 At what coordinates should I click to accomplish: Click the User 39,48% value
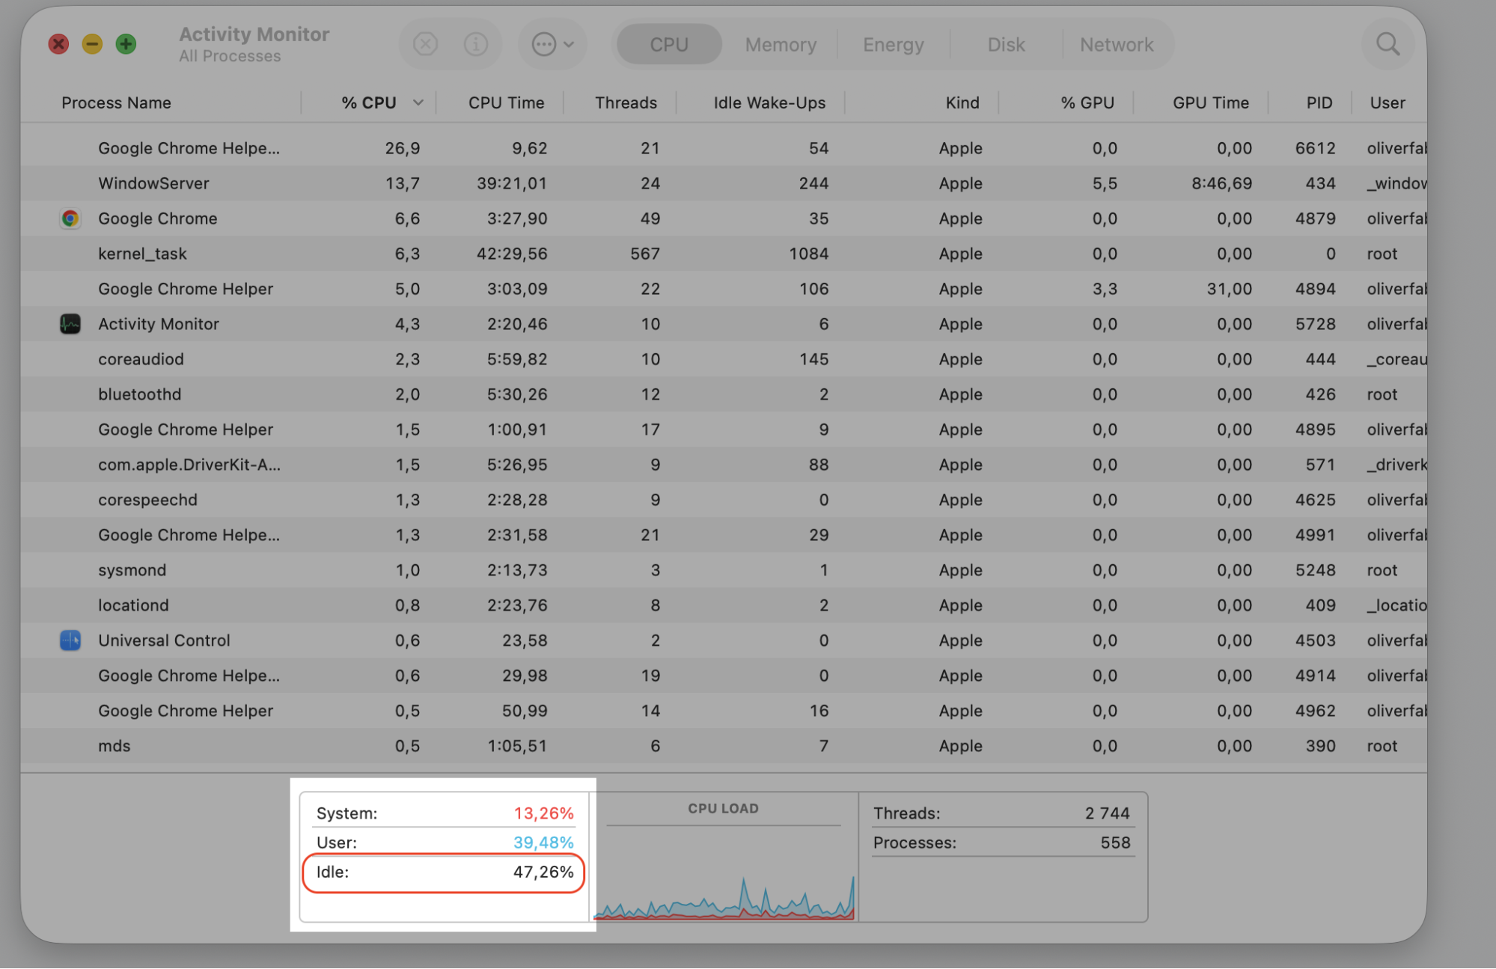click(543, 843)
